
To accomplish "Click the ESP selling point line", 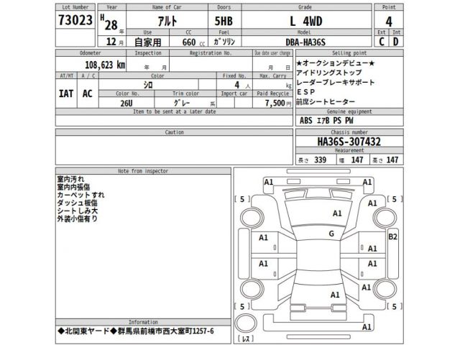I will tap(305, 93).
